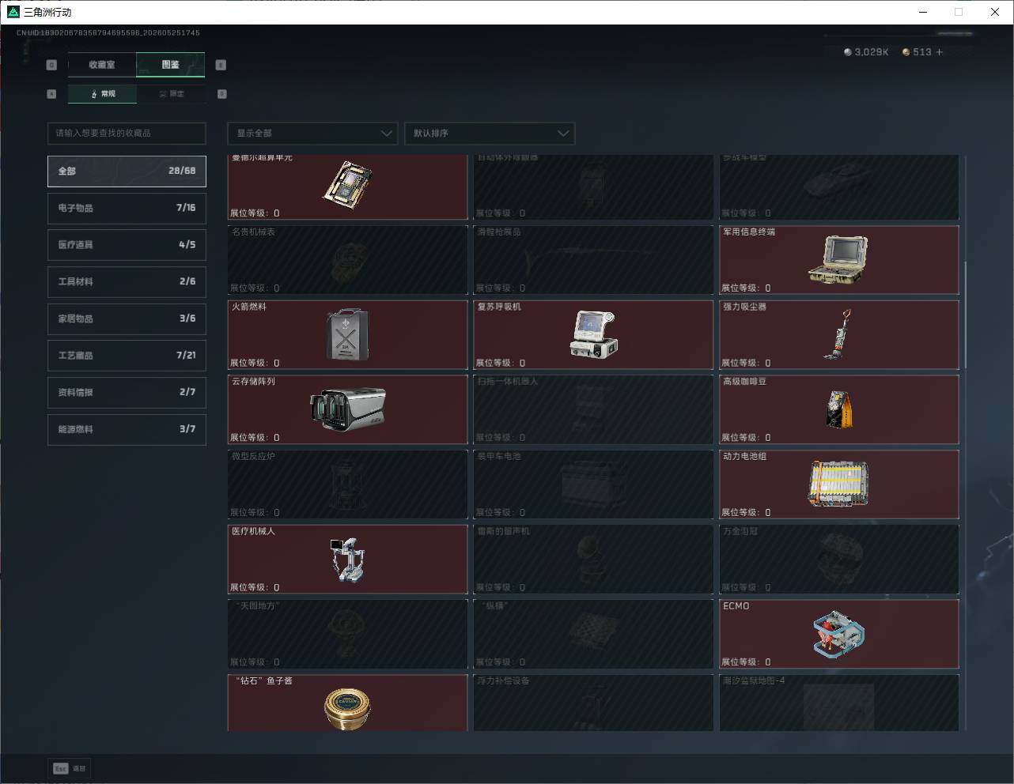The height and width of the screenshot is (784, 1014).
Task: Select the "钻石"鱼子酱 caviar tin item
Action: click(x=348, y=703)
